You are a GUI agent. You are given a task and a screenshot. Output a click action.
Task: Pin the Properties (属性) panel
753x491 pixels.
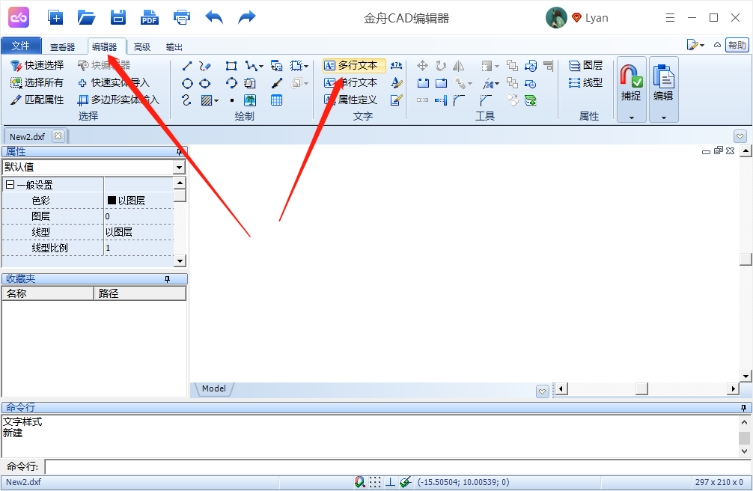179,152
